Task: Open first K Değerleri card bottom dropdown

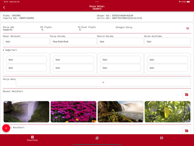Action: pos(27,68)
